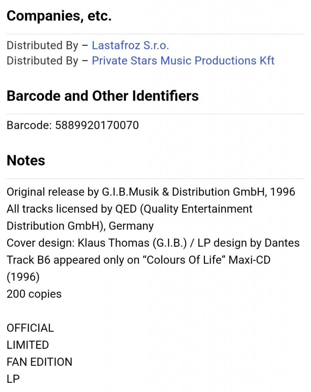This screenshot has width=311, height=392.
Task: Click the 'Original release by G.I.B.Musik' line
Action: coord(151,192)
